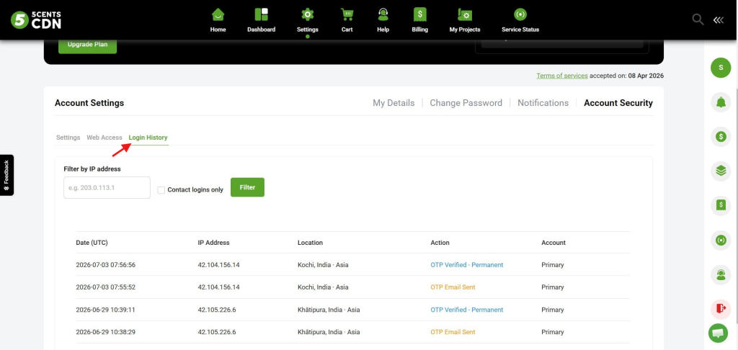This screenshot has width=738, height=350.
Task: Open the notifications bell in sidebar
Action: point(721,102)
